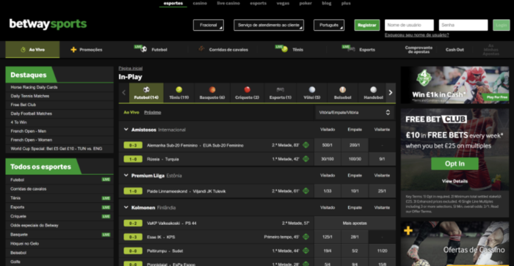This screenshot has width=514, height=266.
Task: Open the Ofertas de Cassino banner
Action: pos(455,244)
